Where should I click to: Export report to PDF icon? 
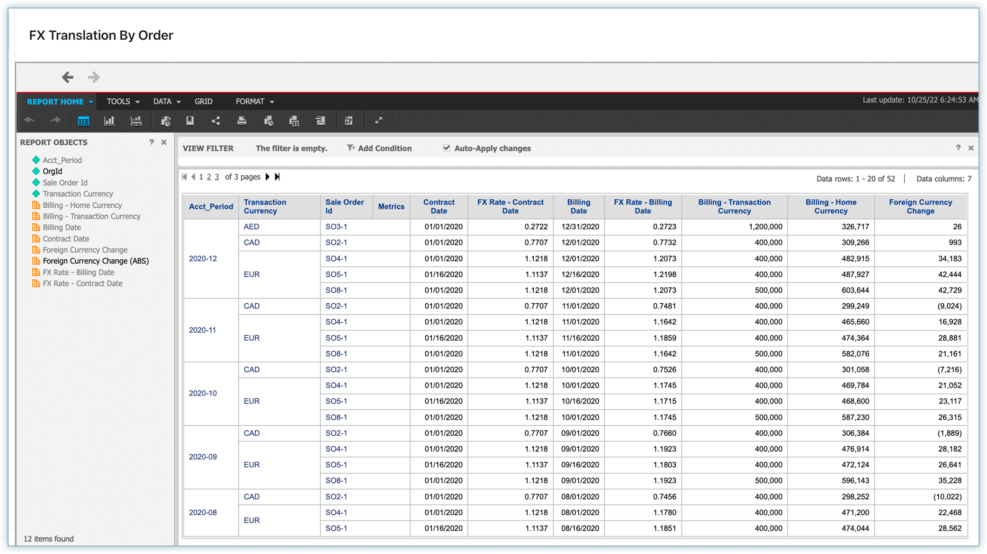coord(321,121)
